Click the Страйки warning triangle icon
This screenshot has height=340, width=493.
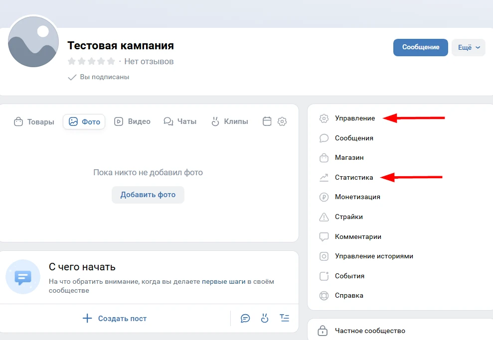tap(324, 217)
